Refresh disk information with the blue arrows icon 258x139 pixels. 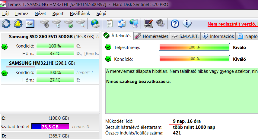pyautogui.click(x=6, y=24)
